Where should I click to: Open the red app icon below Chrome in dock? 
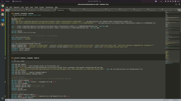click(3, 10)
